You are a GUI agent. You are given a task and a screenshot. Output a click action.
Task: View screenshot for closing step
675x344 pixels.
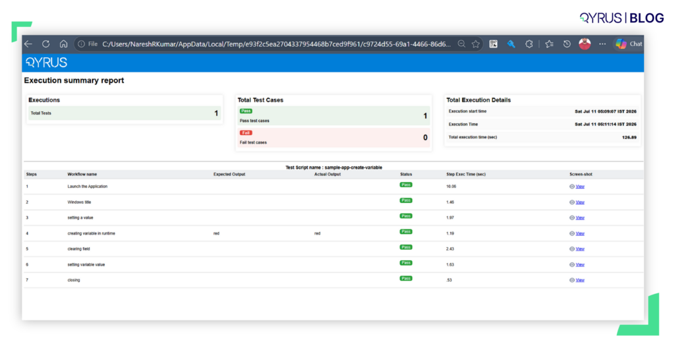pos(580,280)
